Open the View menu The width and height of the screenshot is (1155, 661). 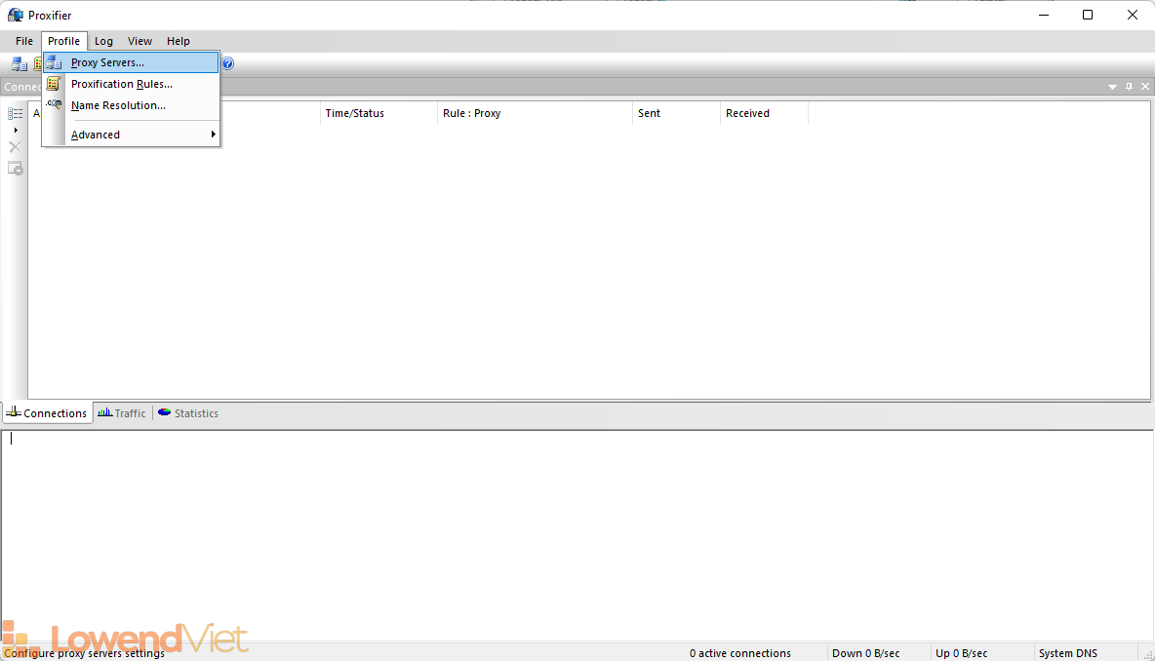click(139, 41)
